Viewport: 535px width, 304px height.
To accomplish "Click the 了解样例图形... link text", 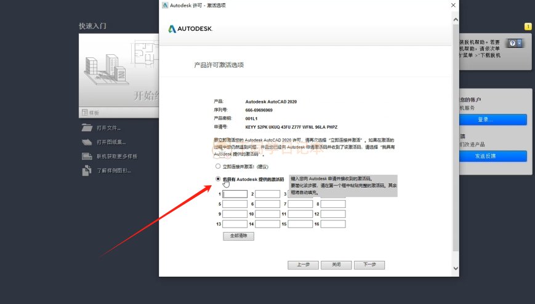I will point(114,170).
